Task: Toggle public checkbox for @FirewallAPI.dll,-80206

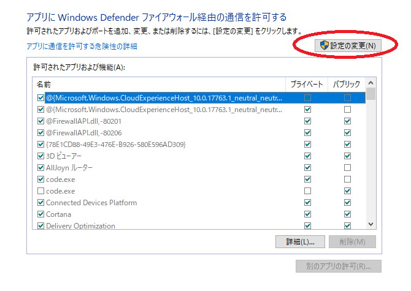Action: [x=347, y=133]
